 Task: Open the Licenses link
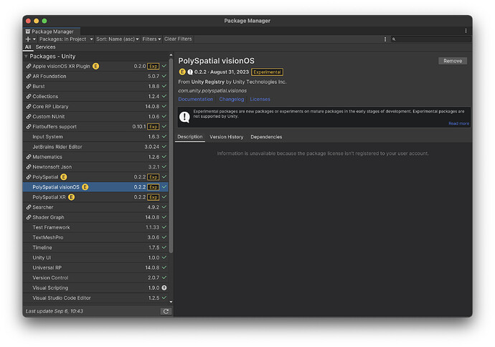[x=260, y=99]
